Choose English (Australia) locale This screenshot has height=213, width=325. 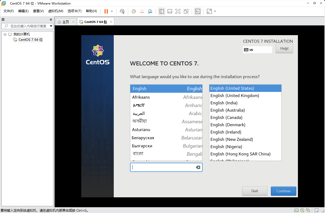tap(245, 110)
